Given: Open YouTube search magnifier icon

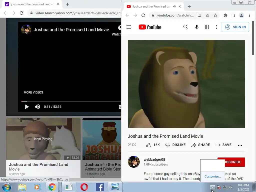Looking at the screenshot, I should point(185,27).
